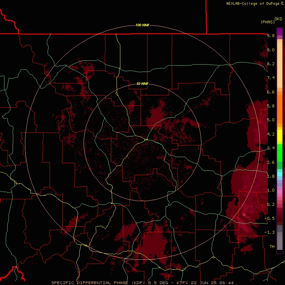This screenshot has width=285, height=285.
Task: Click the 7.4 value on the color scale
Action: 271,78
